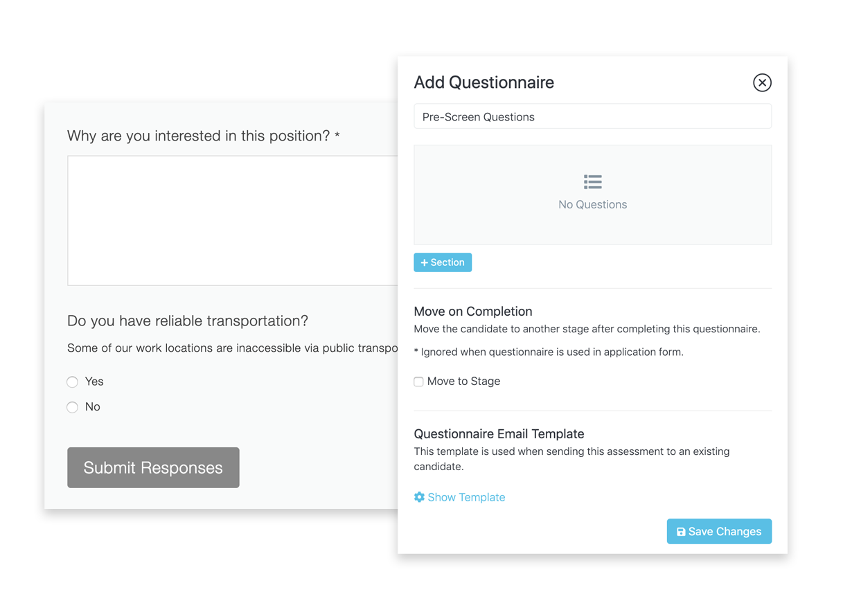Click the plus icon in the Section button
This screenshot has width=852, height=610.
pos(425,262)
